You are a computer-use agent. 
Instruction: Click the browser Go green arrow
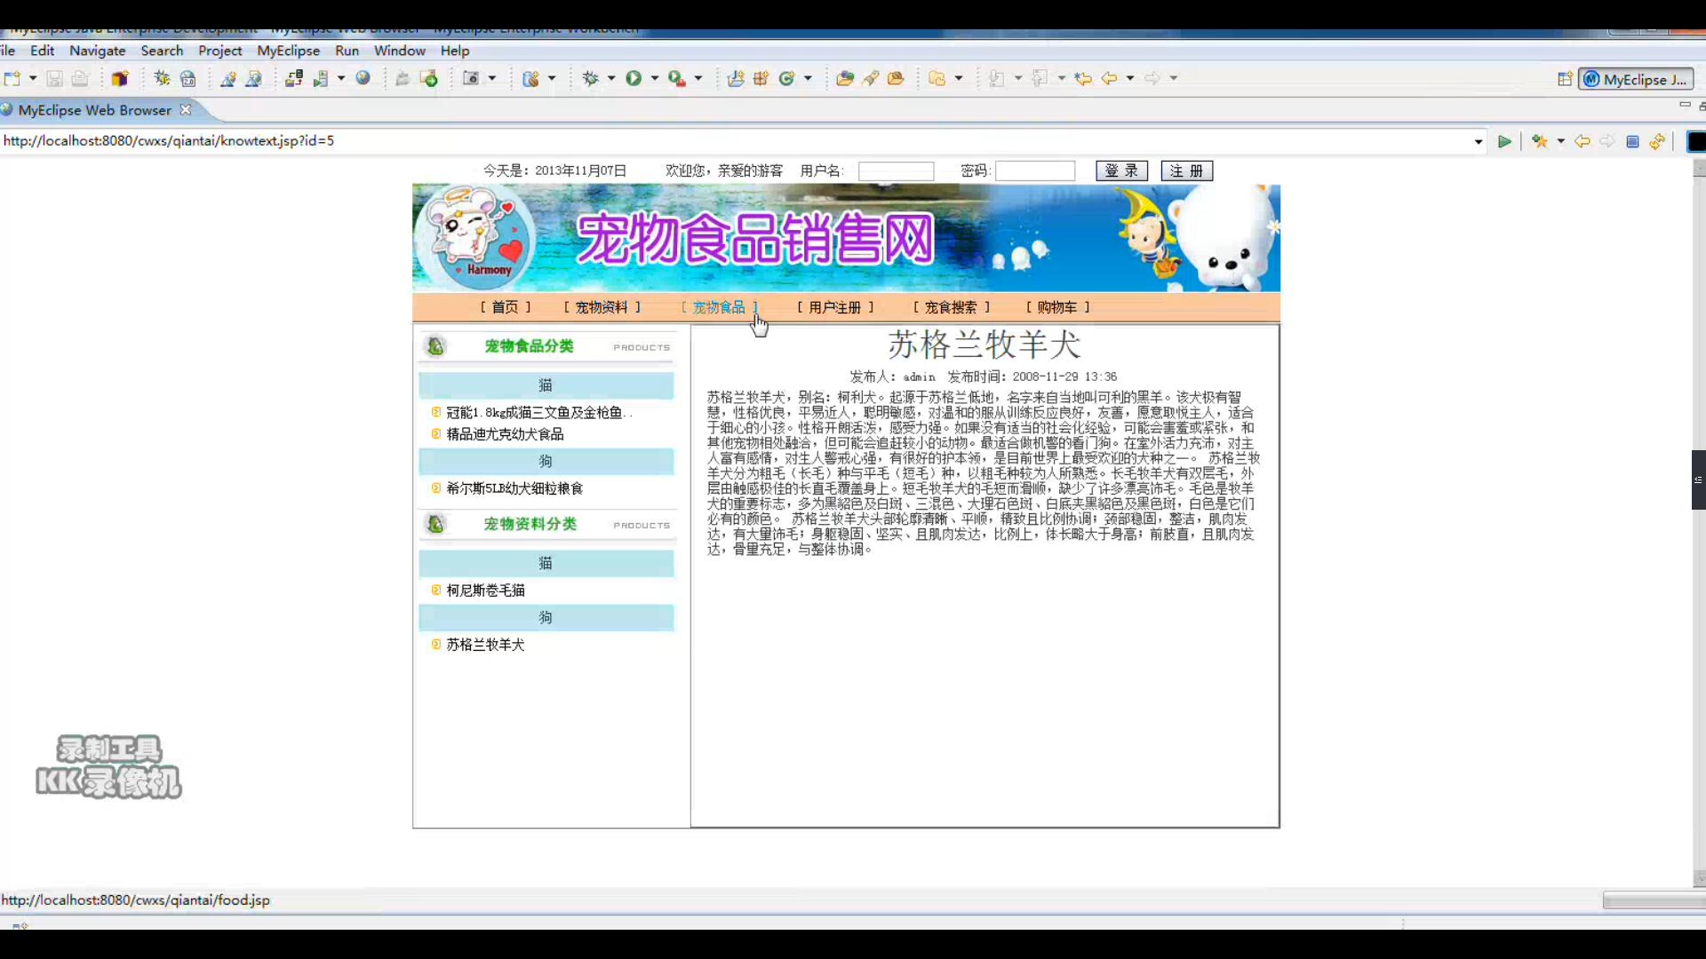[x=1504, y=141]
